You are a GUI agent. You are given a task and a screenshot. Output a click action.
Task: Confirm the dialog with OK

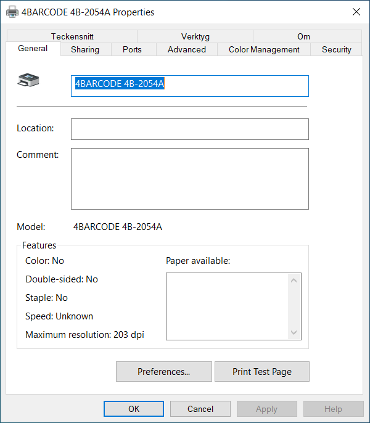(x=134, y=409)
